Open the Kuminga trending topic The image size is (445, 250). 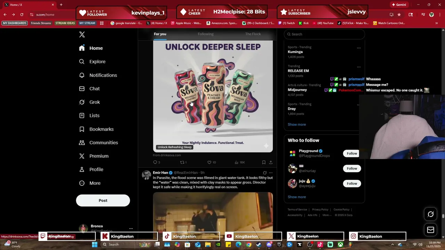click(295, 52)
